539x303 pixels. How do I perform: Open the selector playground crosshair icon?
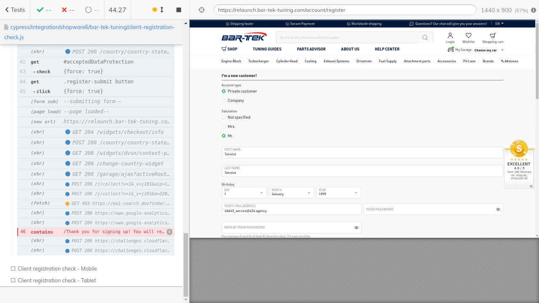pyautogui.click(x=201, y=10)
